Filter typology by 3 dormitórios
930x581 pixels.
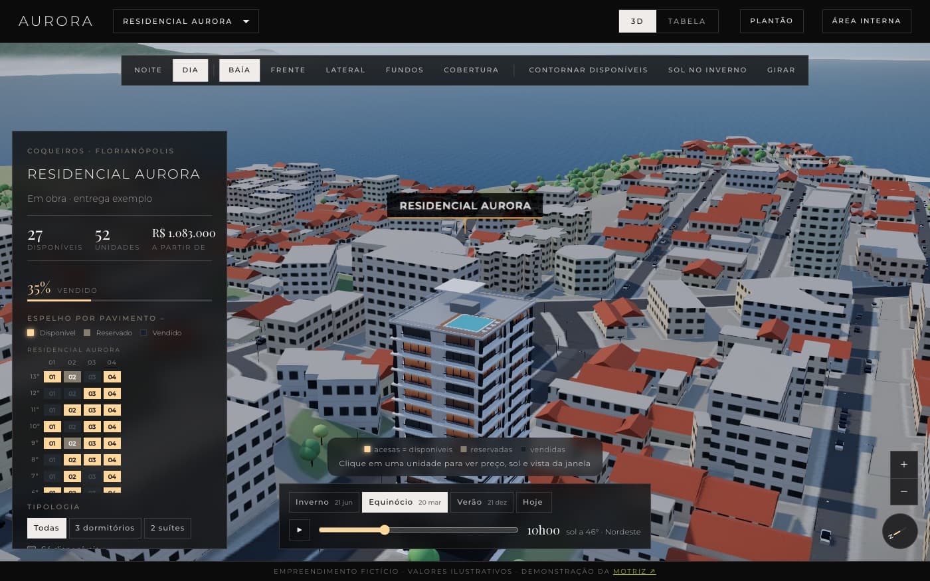pos(105,528)
